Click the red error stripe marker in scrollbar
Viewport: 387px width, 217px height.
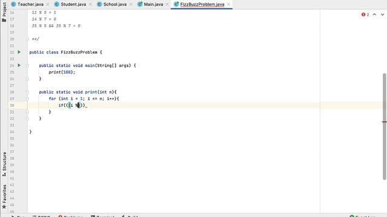(385, 122)
